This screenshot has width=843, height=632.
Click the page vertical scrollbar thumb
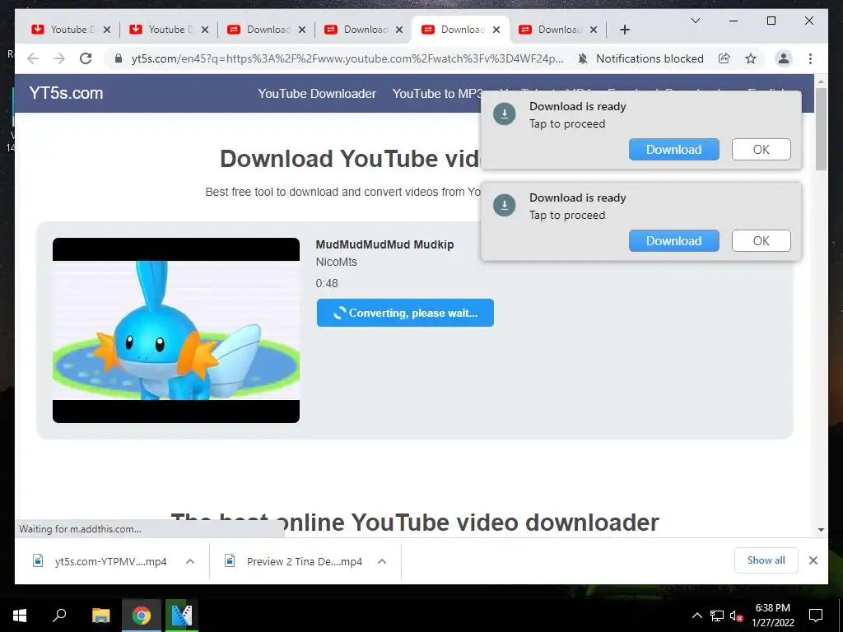821,129
